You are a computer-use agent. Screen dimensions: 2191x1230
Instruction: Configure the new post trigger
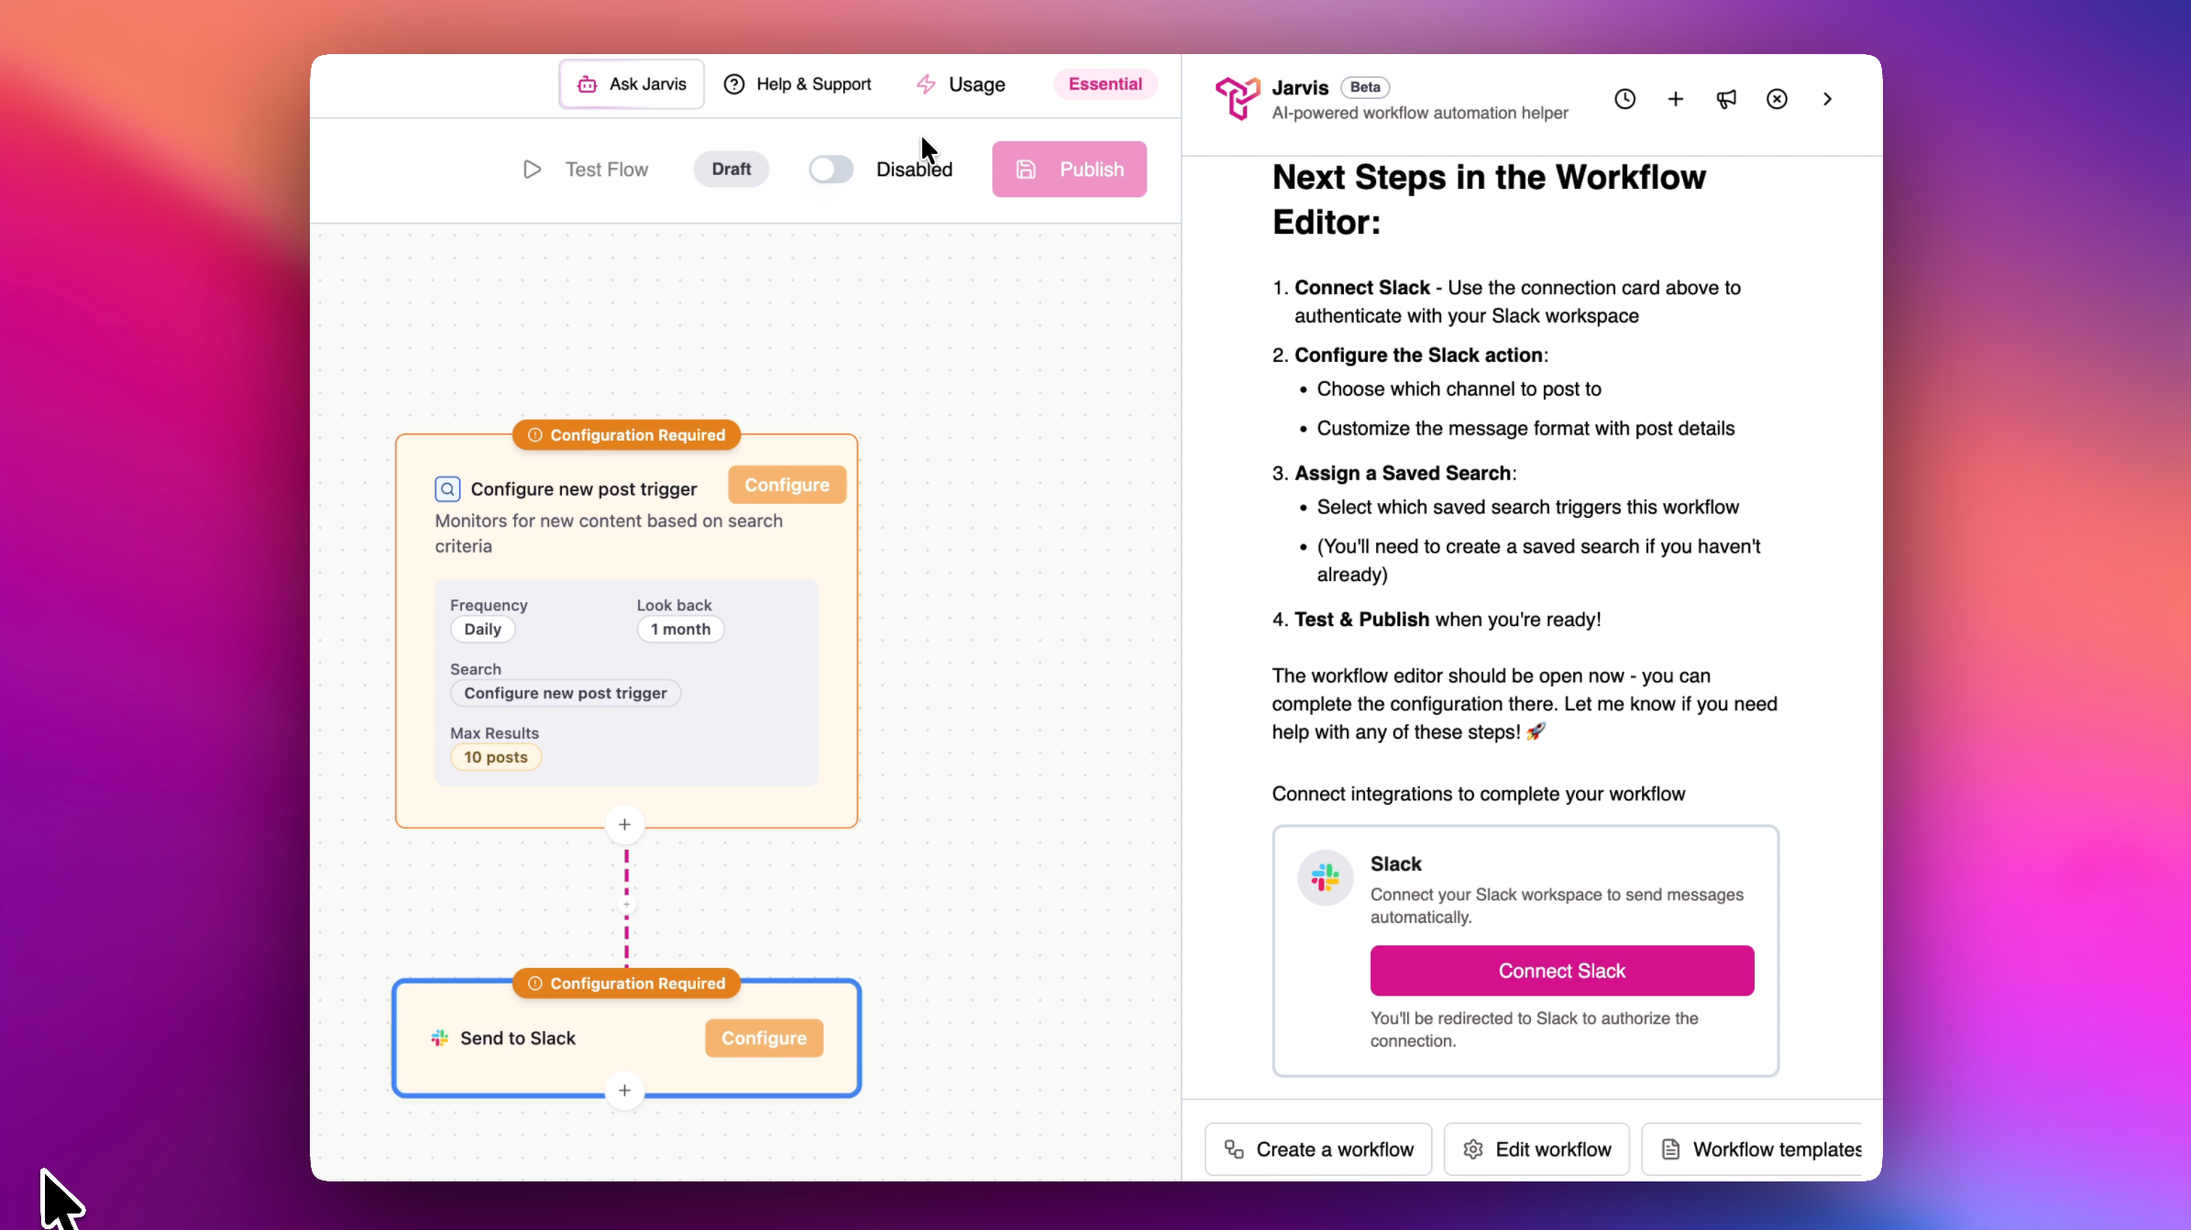[787, 485]
